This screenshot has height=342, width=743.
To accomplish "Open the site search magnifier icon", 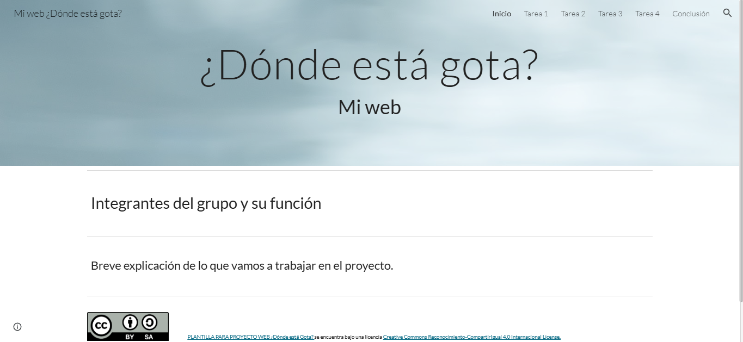I will click(727, 13).
